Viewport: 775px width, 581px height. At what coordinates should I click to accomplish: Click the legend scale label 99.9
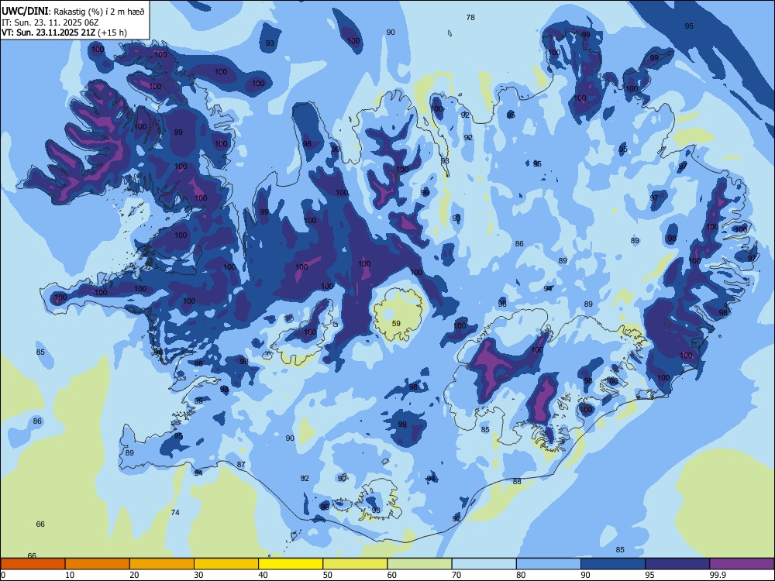click(x=718, y=575)
